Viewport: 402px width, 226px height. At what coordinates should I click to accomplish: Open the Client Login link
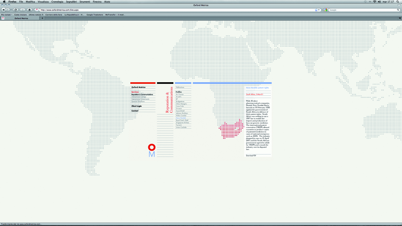137,106
